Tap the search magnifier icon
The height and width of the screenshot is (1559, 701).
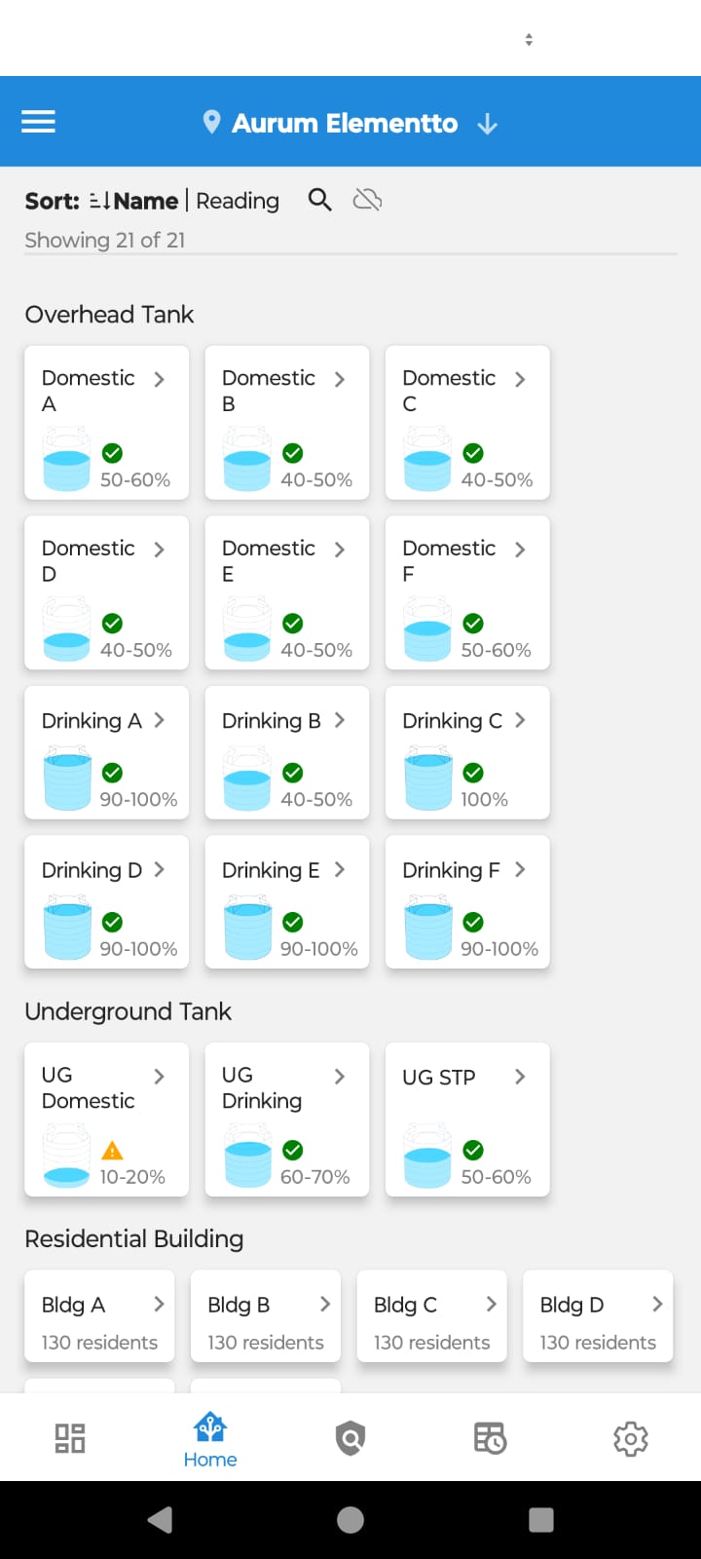click(319, 200)
